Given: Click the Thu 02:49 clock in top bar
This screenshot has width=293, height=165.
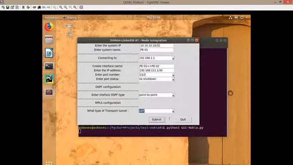Looking at the screenshot, I should pyautogui.click(x=153, y=17).
